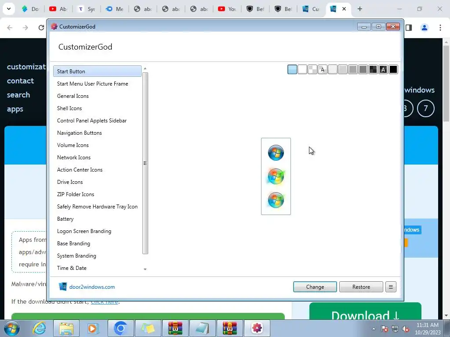Viewport: 450px width, 337px height.
Task: Select the light checkerboard swatch with letter A
Action: tap(323, 69)
